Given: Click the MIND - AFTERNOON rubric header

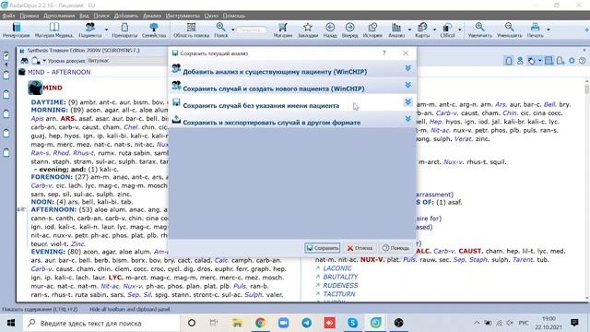Looking at the screenshot, I should [59, 72].
